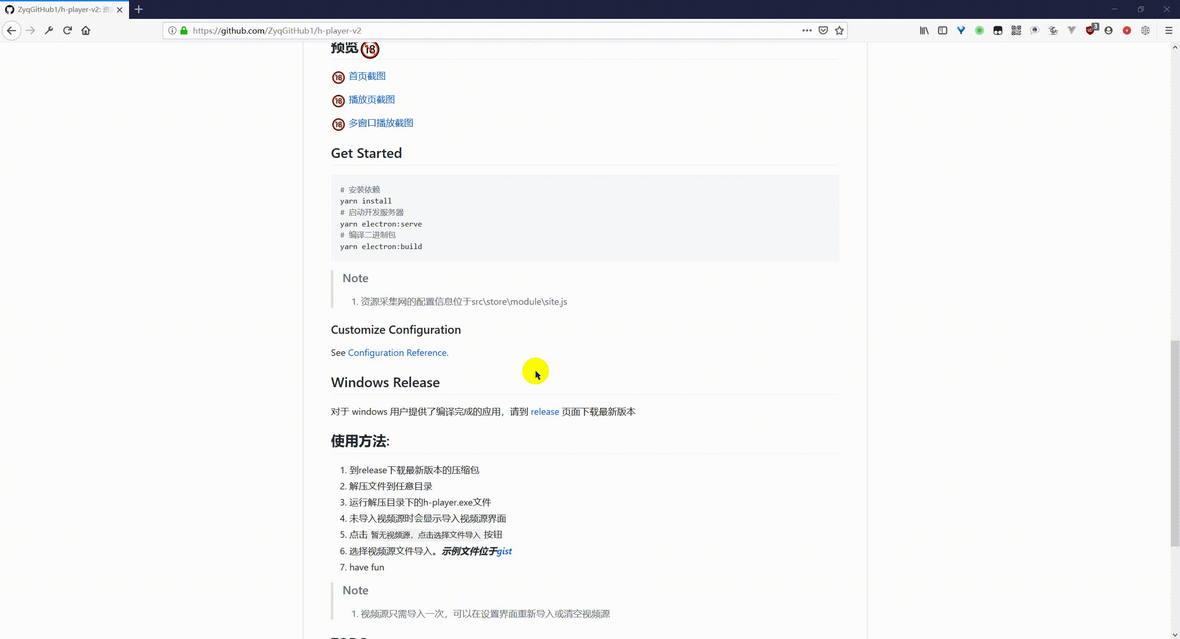
Task: Open page actions three-dot menu
Action: tap(807, 30)
